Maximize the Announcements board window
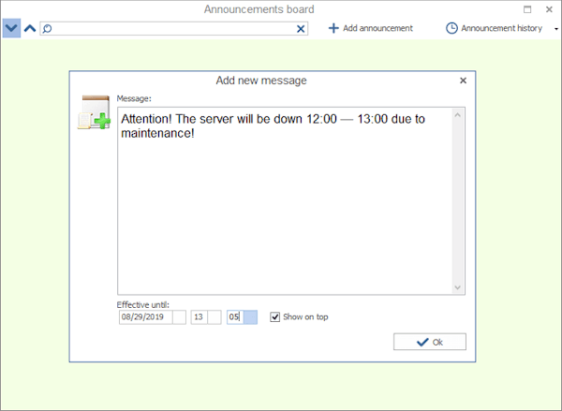This screenshot has width=562, height=411. [x=527, y=9]
